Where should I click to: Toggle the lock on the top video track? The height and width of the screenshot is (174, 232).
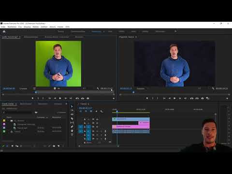coord(85,119)
